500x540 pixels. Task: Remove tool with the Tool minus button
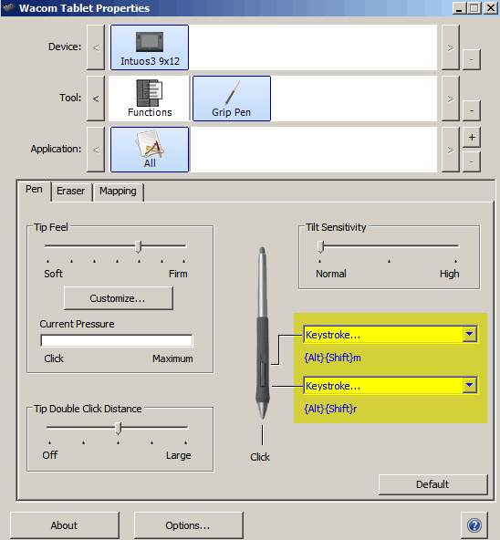tap(472, 110)
